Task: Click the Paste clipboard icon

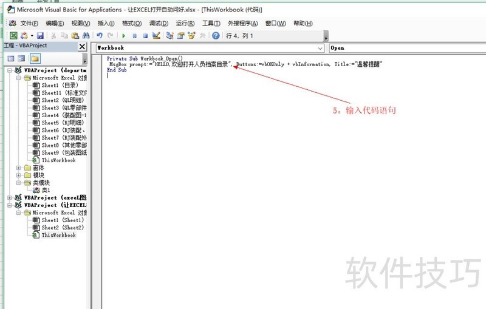Action: pos(75,36)
